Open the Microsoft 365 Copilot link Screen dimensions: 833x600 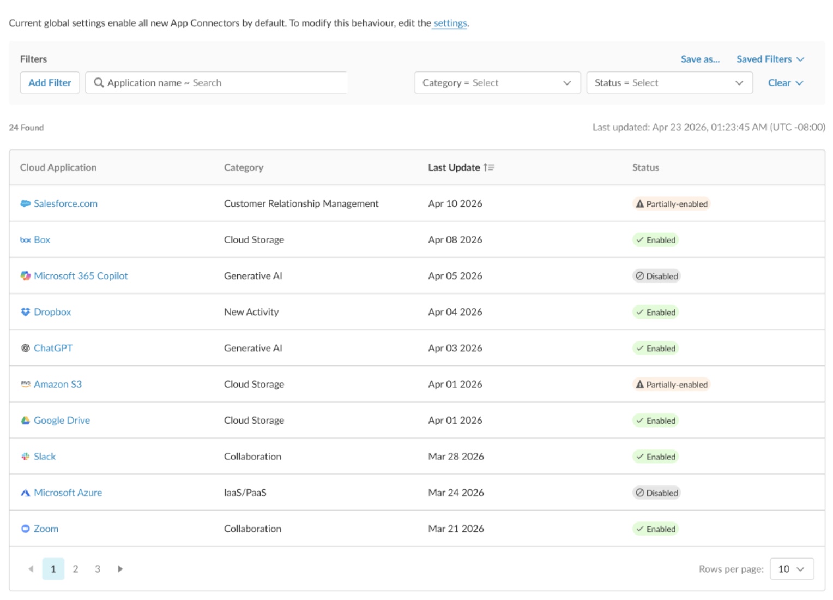pyautogui.click(x=81, y=276)
